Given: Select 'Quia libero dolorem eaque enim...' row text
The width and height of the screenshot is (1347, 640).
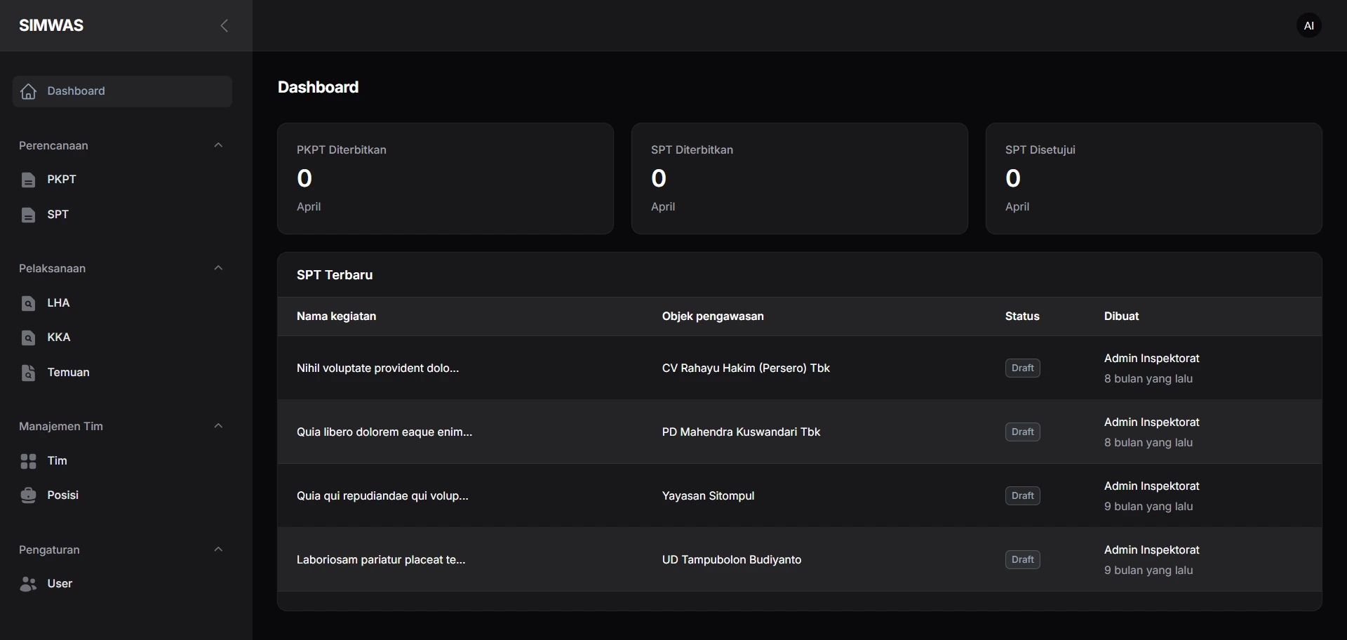Looking at the screenshot, I should (x=384, y=432).
